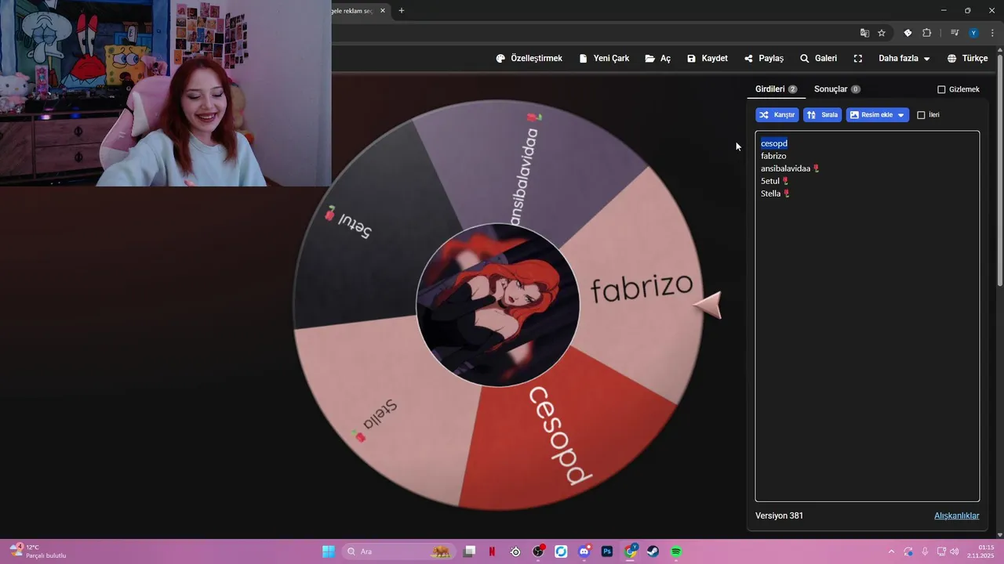Viewport: 1004px width, 564px height.
Task: Open the media controls icon in Chrome
Action: pyautogui.click(x=955, y=33)
